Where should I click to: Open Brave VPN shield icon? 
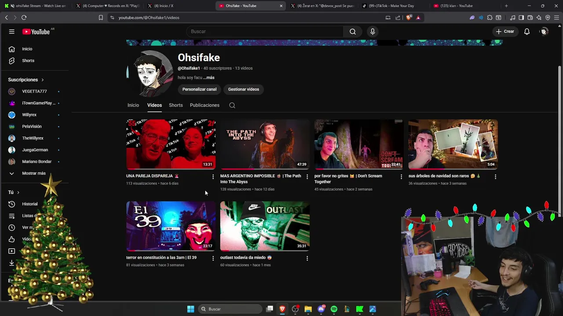pyautogui.click(x=548, y=18)
